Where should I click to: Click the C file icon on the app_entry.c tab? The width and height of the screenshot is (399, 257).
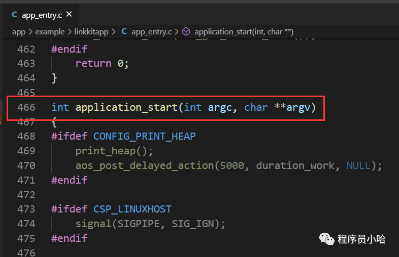14,15
